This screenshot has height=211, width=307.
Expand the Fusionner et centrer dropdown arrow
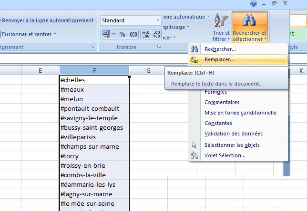point(55,34)
